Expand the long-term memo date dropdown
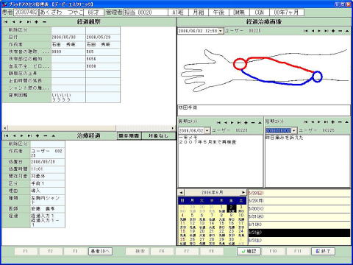This screenshot has height=265, width=353. (x=207, y=130)
